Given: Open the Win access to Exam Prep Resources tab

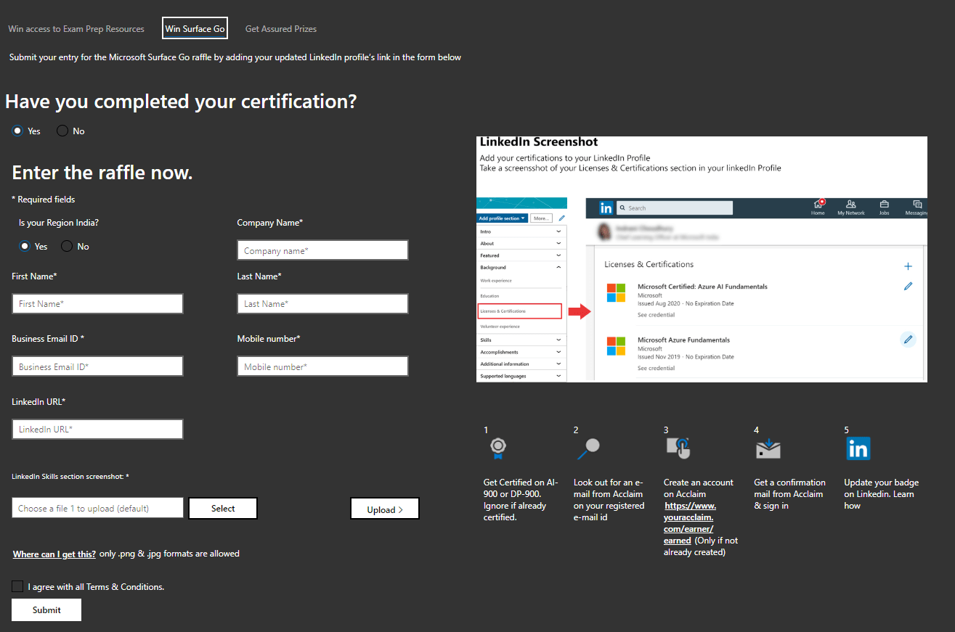Looking at the screenshot, I should click(x=76, y=29).
